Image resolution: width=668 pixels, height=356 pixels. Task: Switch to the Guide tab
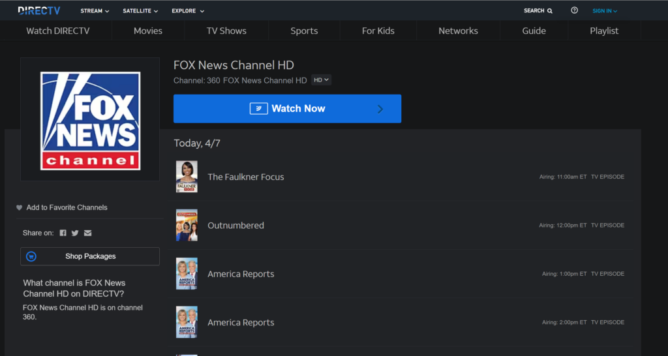(534, 31)
